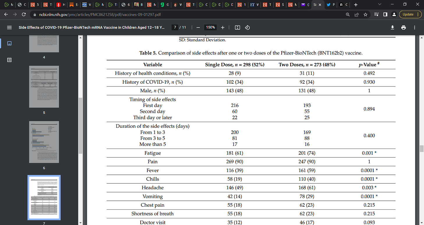Click the 'Fatigue' row label
This screenshot has height=225, width=424.
coord(153,153)
